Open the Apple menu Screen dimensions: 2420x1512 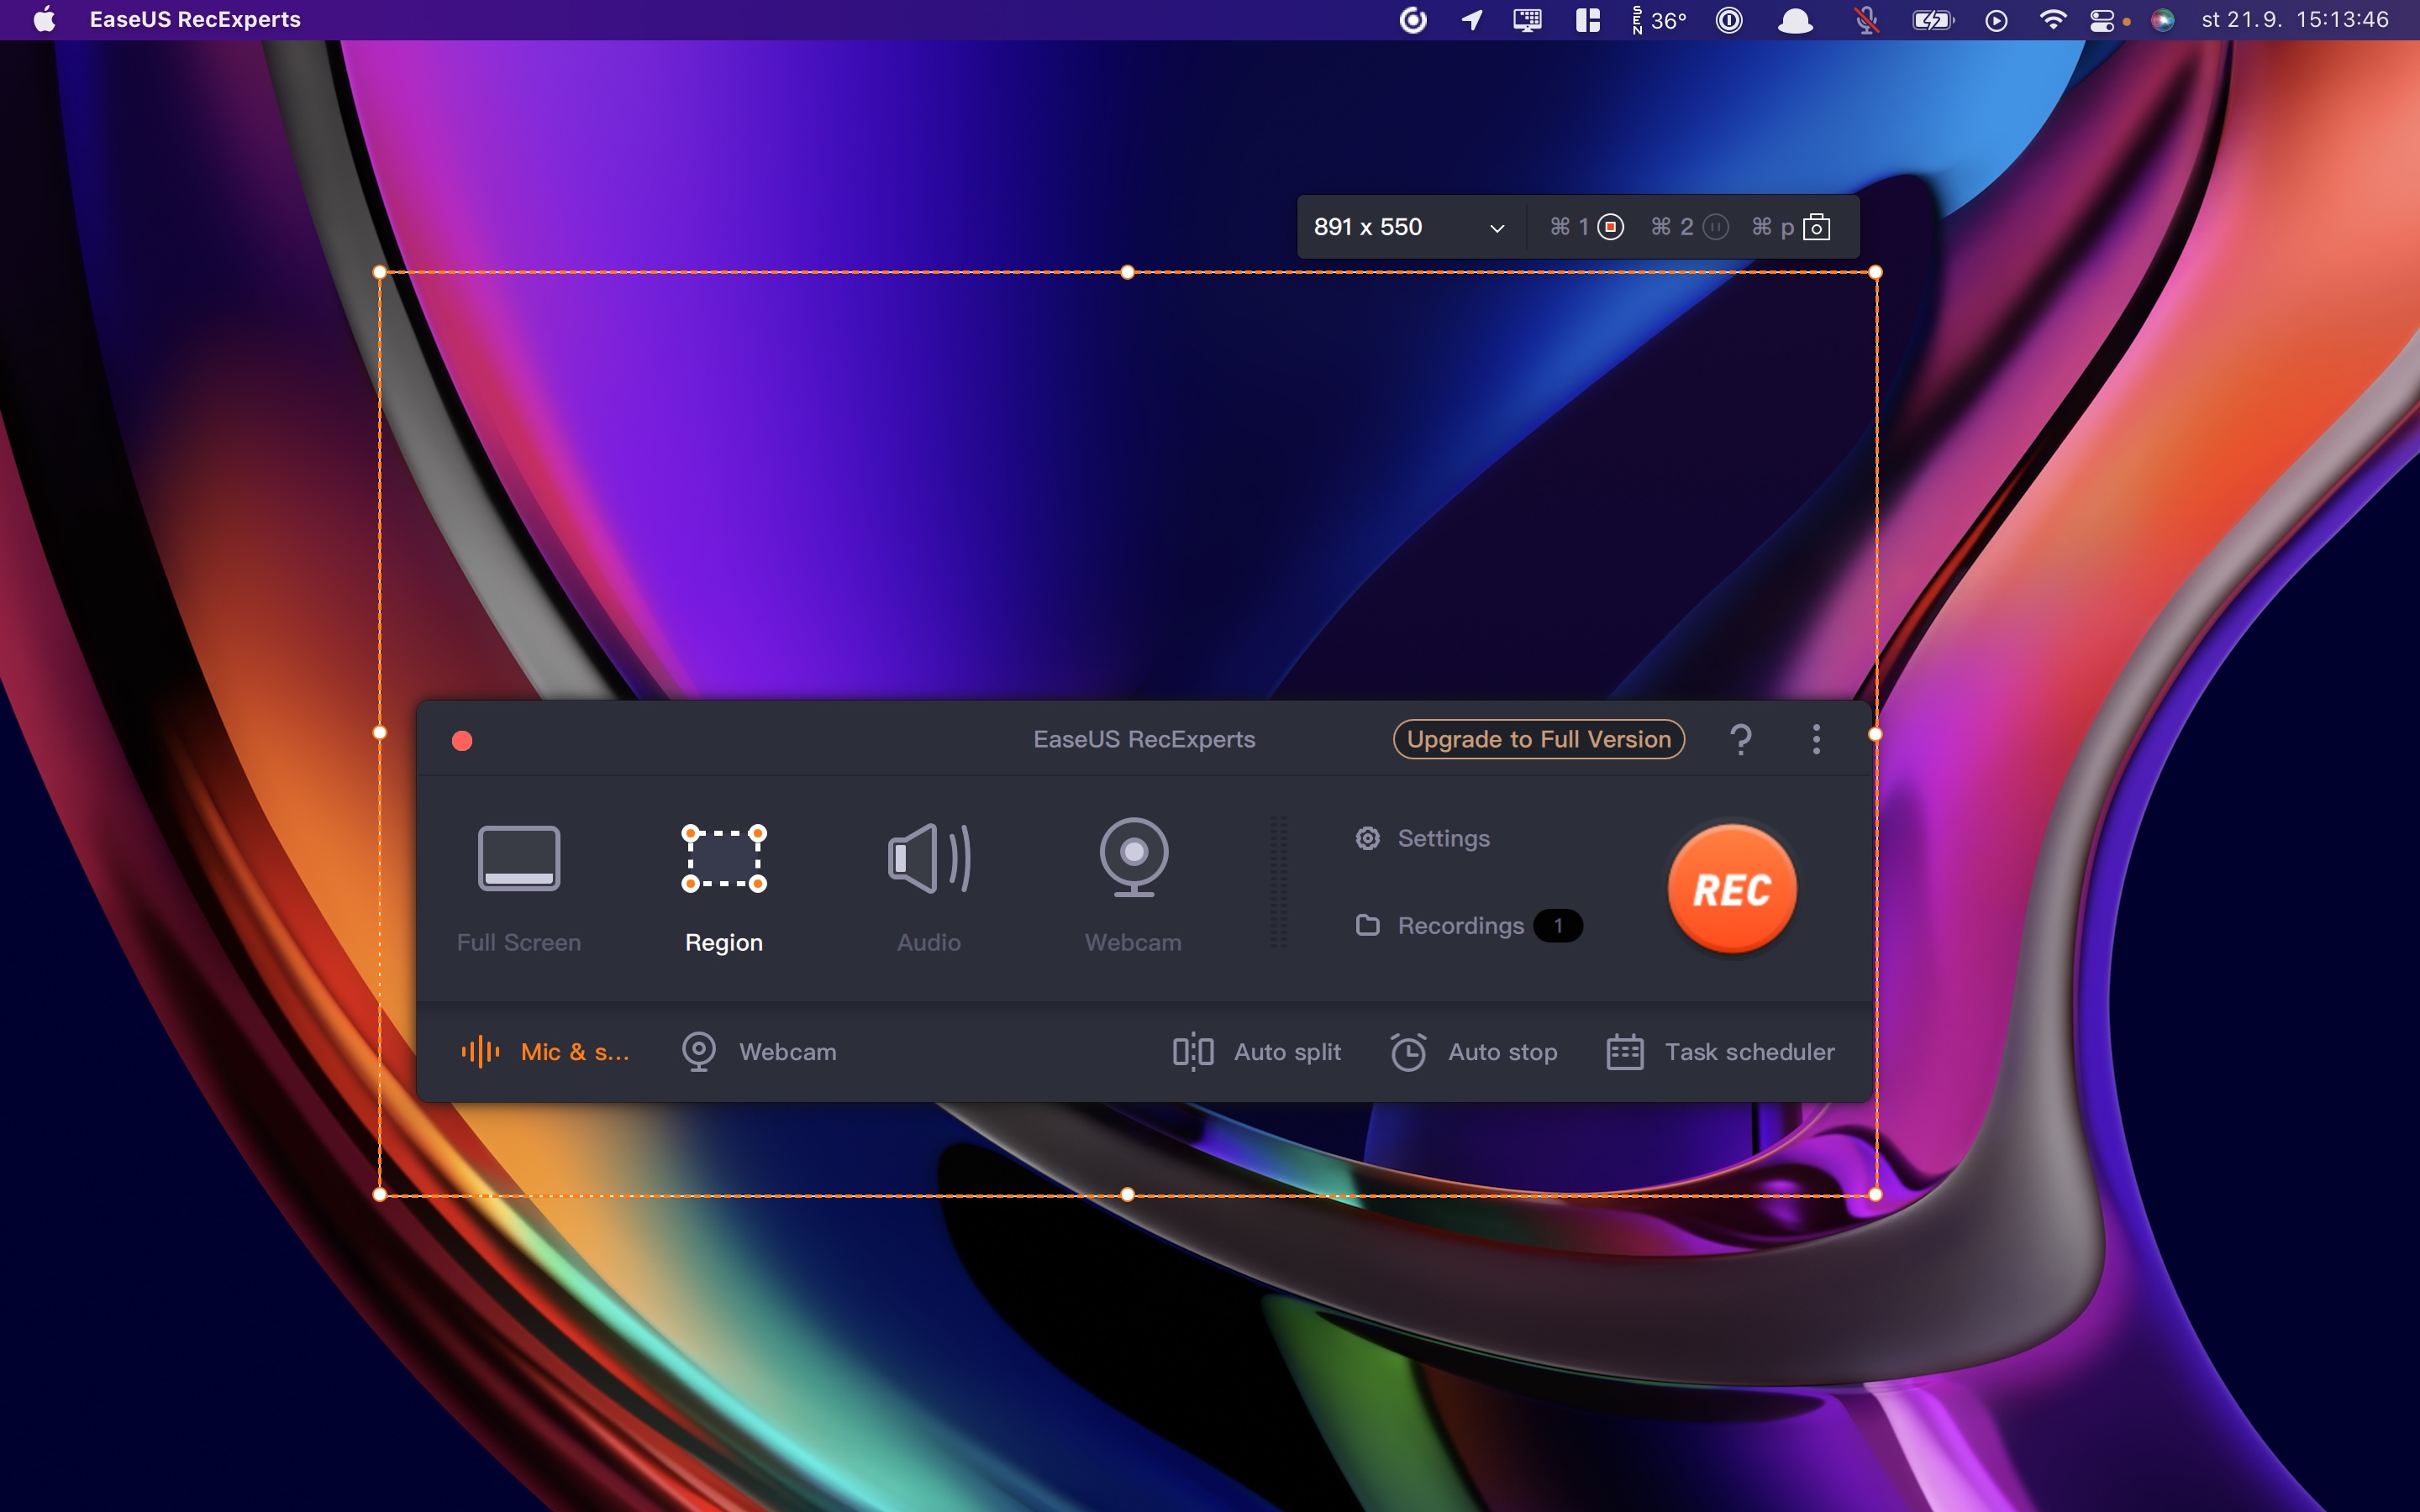coord(44,20)
